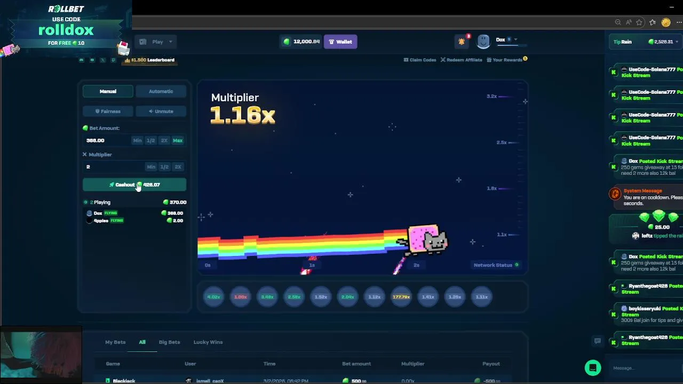Click the Dox profile avatar
The image size is (683, 384).
pos(483,42)
